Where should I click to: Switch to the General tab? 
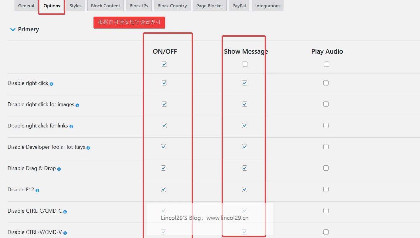click(26, 6)
